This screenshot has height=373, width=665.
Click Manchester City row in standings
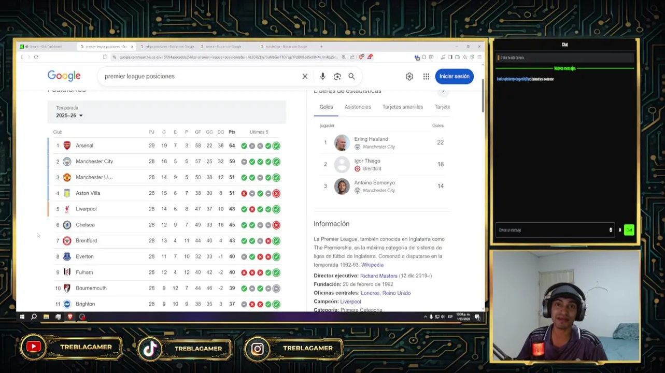(166, 162)
